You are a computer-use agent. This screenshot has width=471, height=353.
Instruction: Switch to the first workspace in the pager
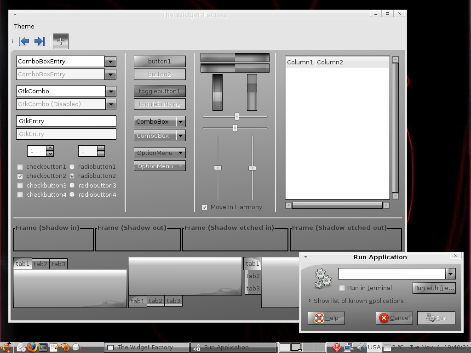pyautogui.click(x=285, y=347)
